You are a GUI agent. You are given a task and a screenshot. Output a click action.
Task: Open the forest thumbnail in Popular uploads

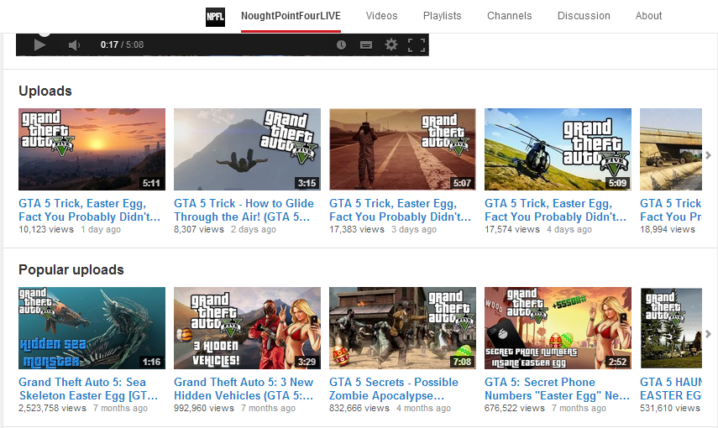pos(671,328)
